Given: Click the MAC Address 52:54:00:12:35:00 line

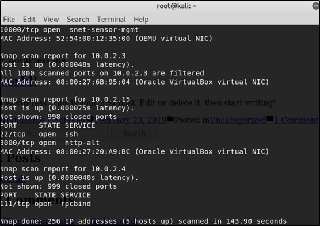Looking at the screenshot, I should [106, 39].
